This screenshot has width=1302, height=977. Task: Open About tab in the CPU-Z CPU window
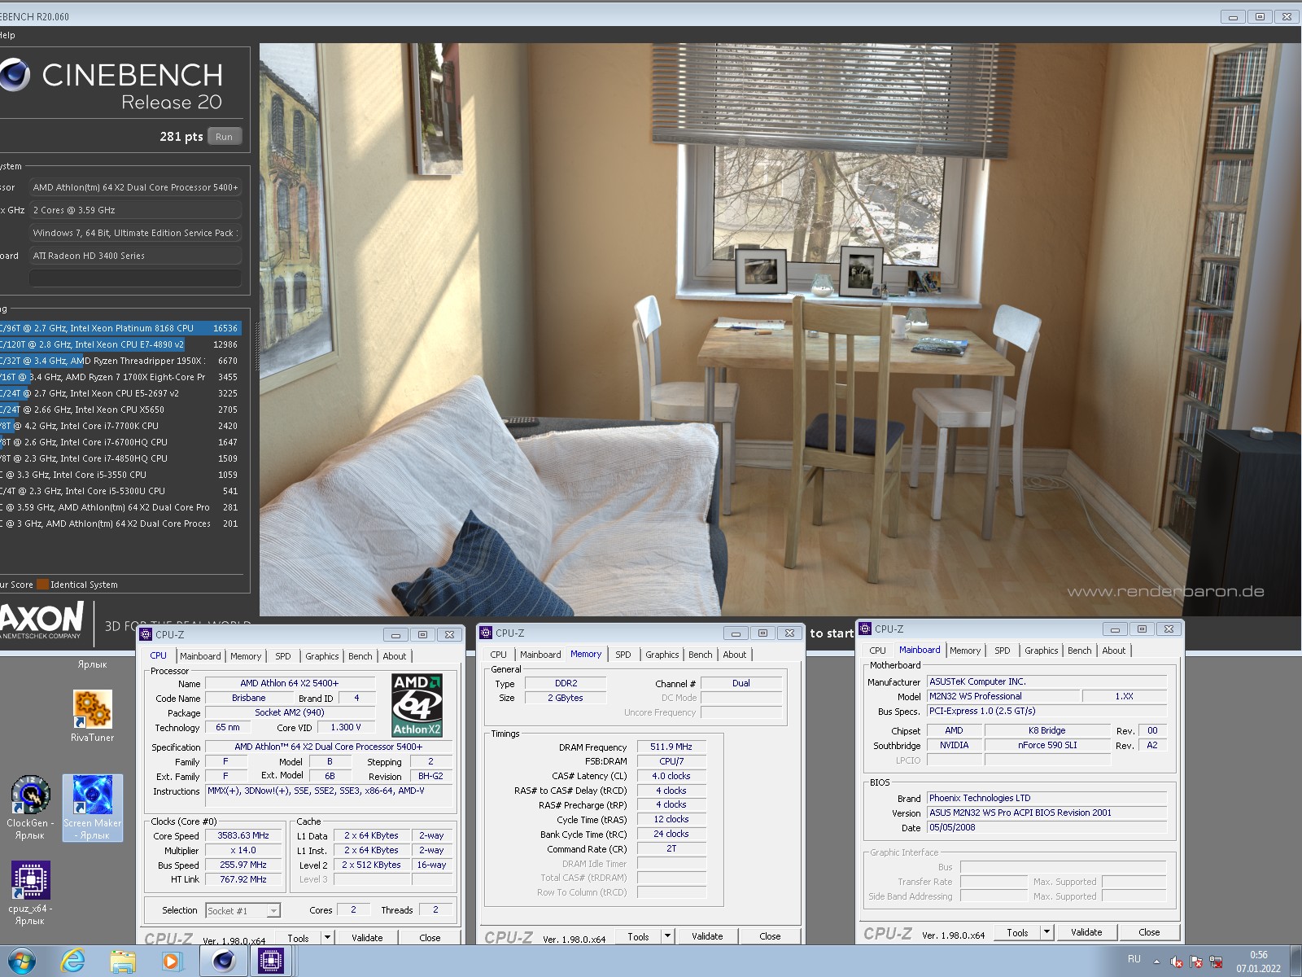395,656
